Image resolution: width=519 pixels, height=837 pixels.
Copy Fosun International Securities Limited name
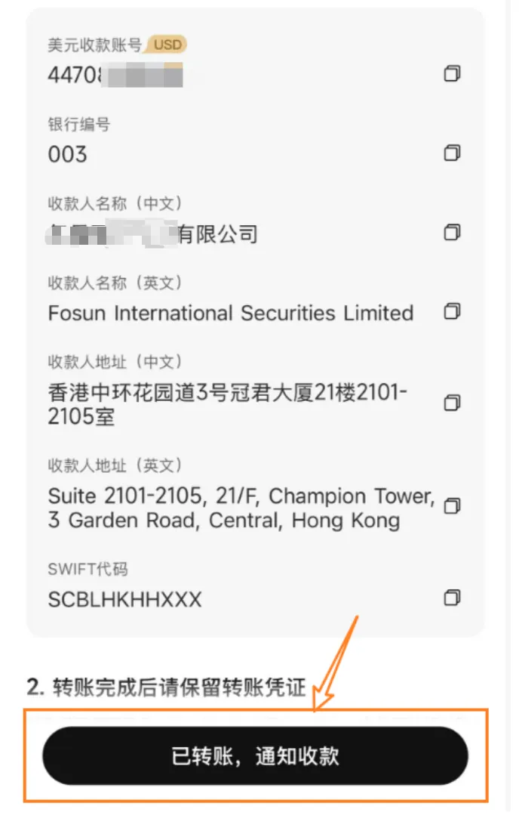click(452, 310)
